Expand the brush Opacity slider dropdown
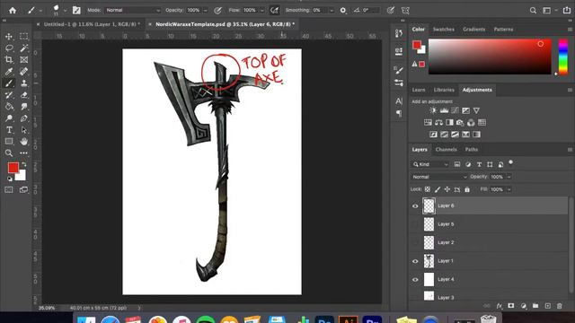The image size is (575, 323). click(205, 11)
